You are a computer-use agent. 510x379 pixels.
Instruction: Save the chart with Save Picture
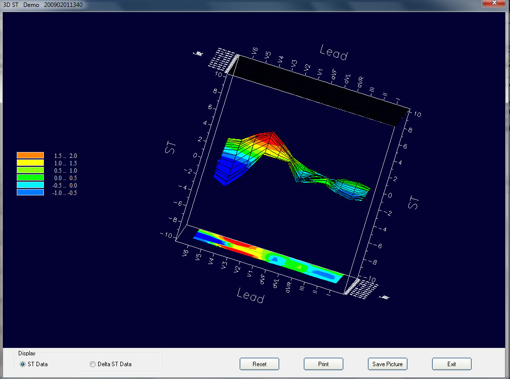387,364
